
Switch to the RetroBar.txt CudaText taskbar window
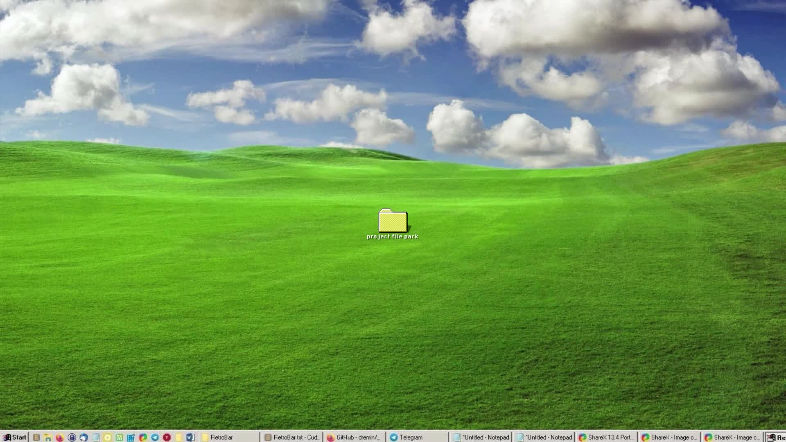pos(292,437)
